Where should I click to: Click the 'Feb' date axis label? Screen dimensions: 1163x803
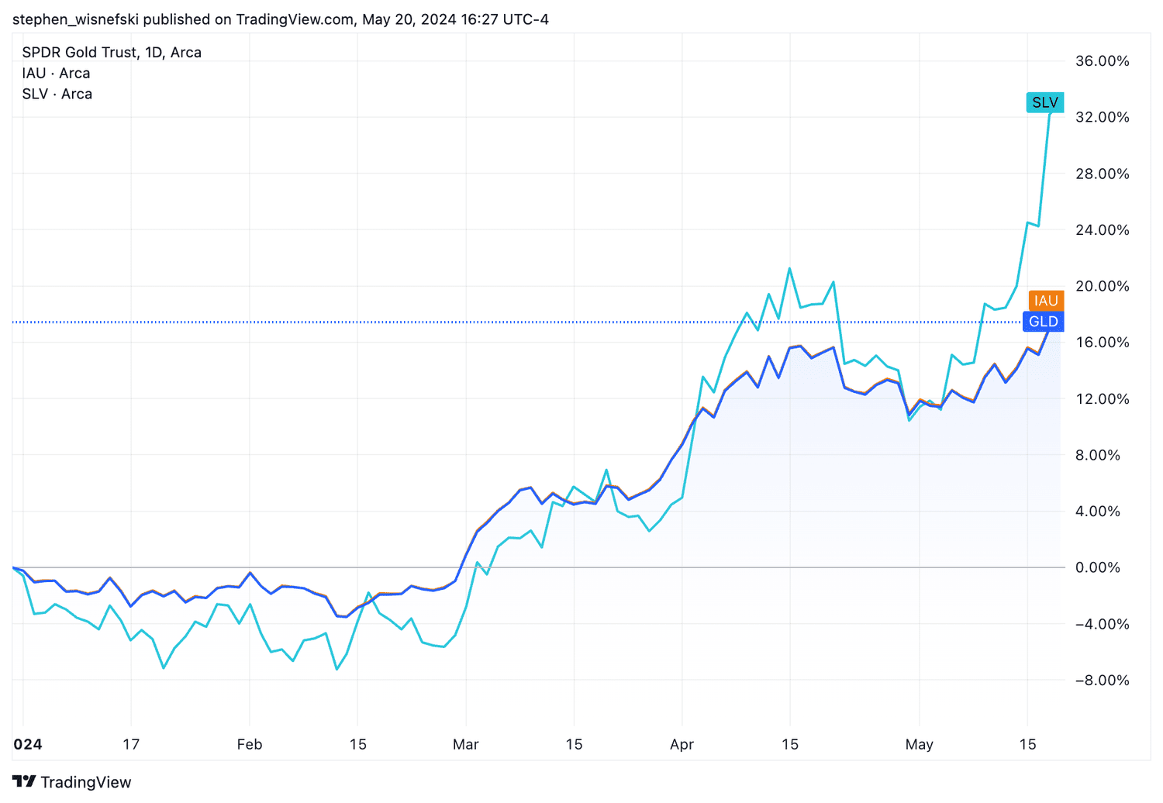pos(250,744)
